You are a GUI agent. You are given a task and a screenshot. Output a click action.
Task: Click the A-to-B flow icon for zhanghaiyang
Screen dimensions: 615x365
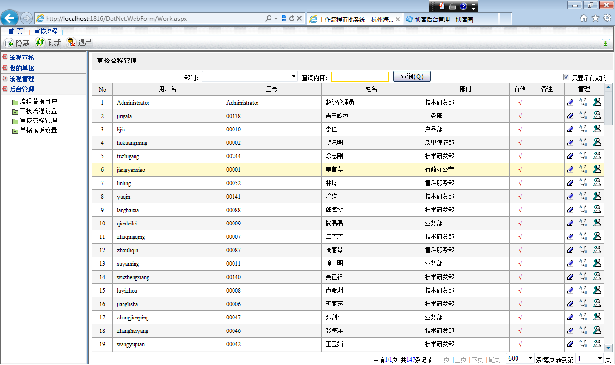583,330
